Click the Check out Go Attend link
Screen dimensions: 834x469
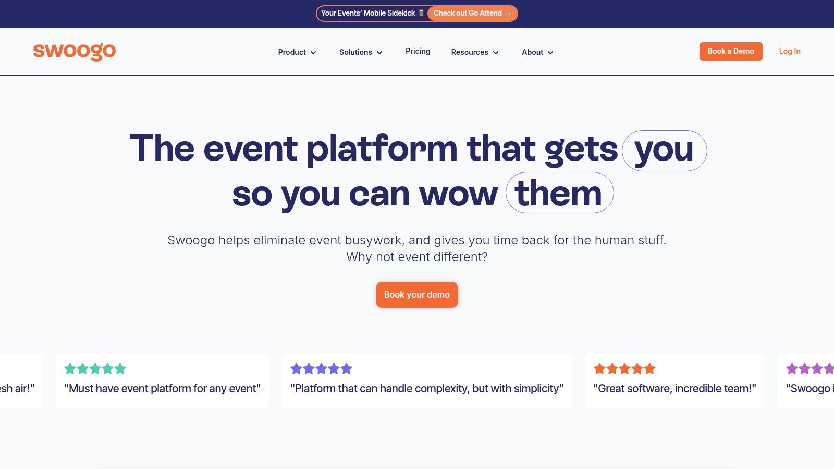(x=472, y=13)
